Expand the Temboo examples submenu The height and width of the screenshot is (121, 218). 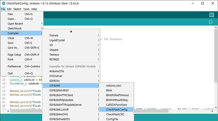click(71, 54)
